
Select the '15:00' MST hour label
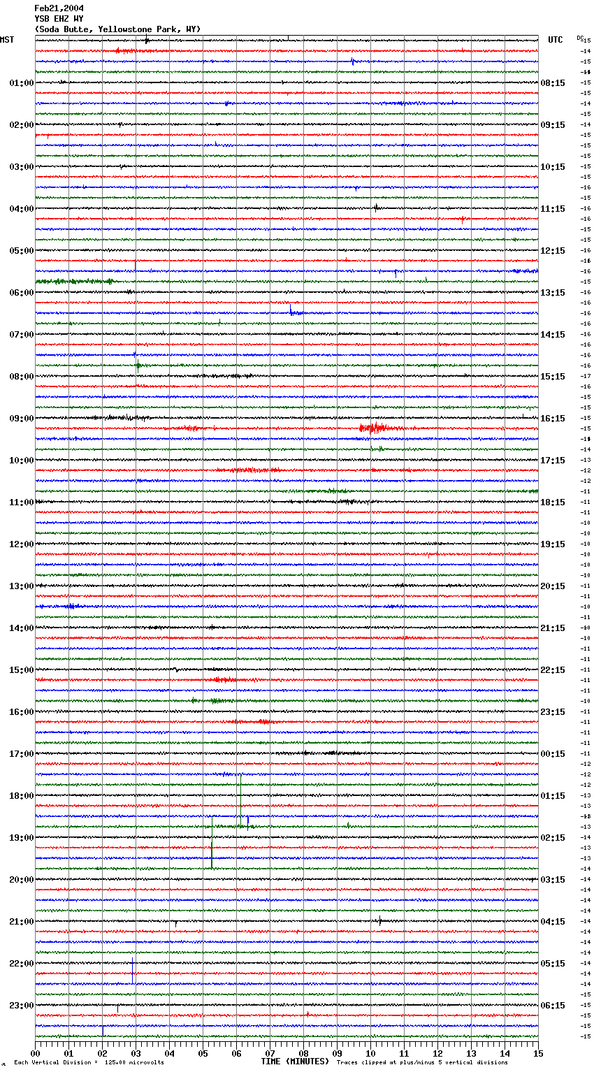(22, 670)
